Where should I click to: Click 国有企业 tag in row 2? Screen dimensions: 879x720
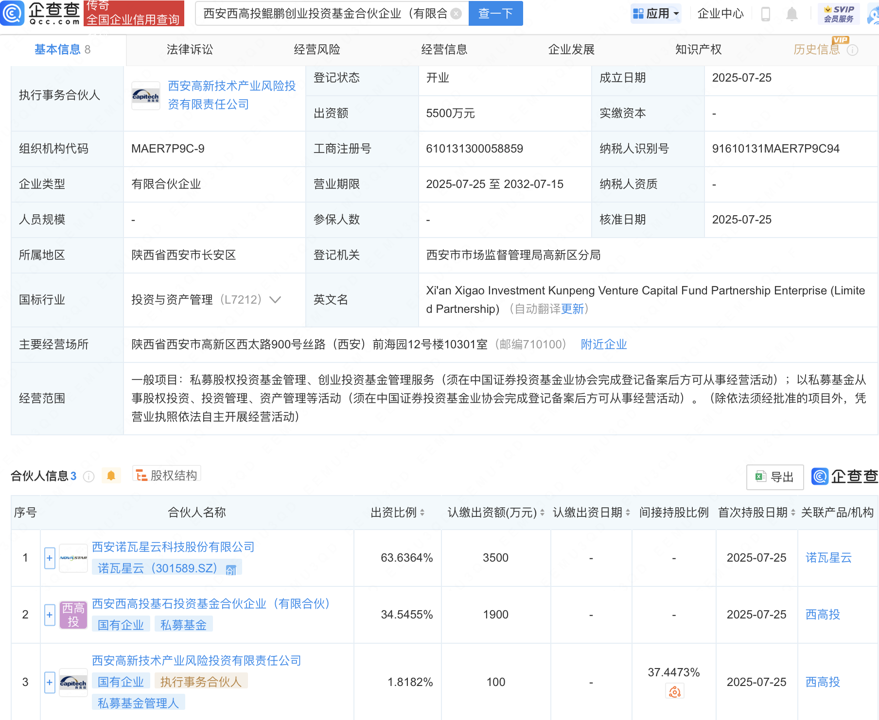click(x=121, y=625)
